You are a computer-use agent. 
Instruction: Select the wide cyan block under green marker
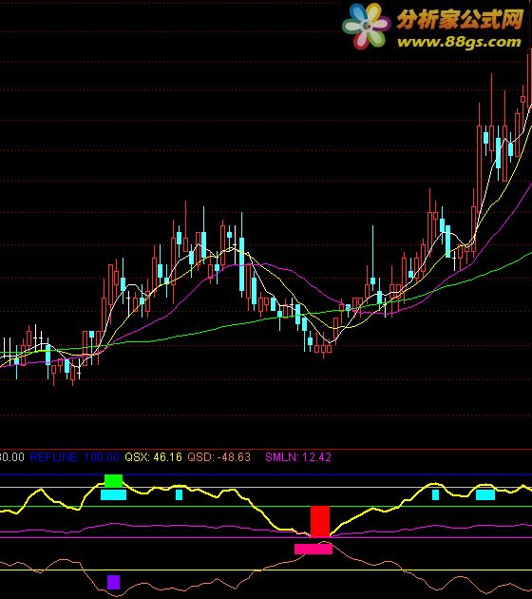click(113, 495)
